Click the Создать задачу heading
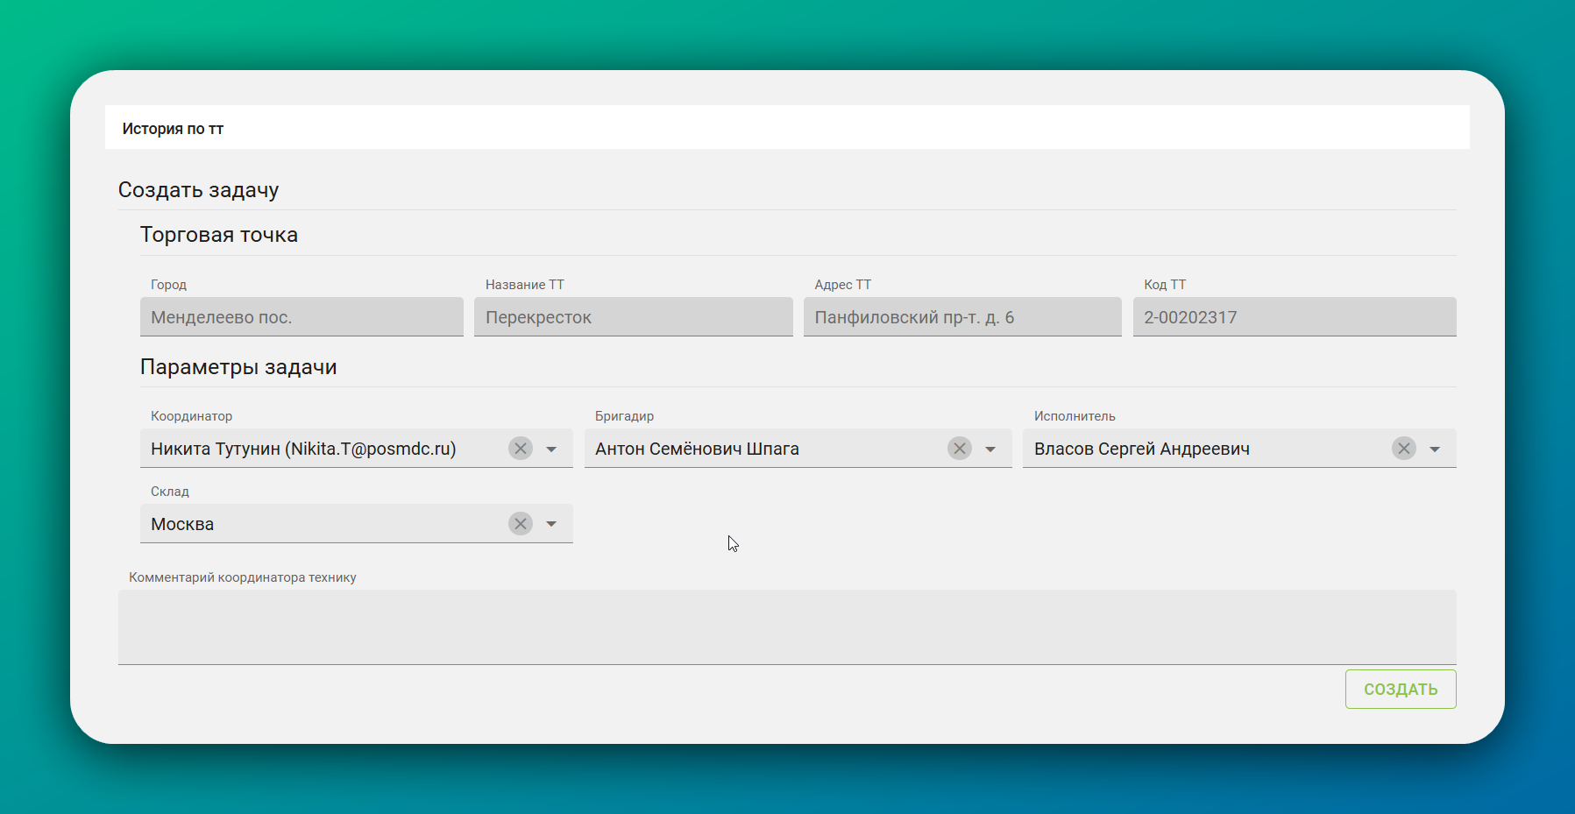 198,190
